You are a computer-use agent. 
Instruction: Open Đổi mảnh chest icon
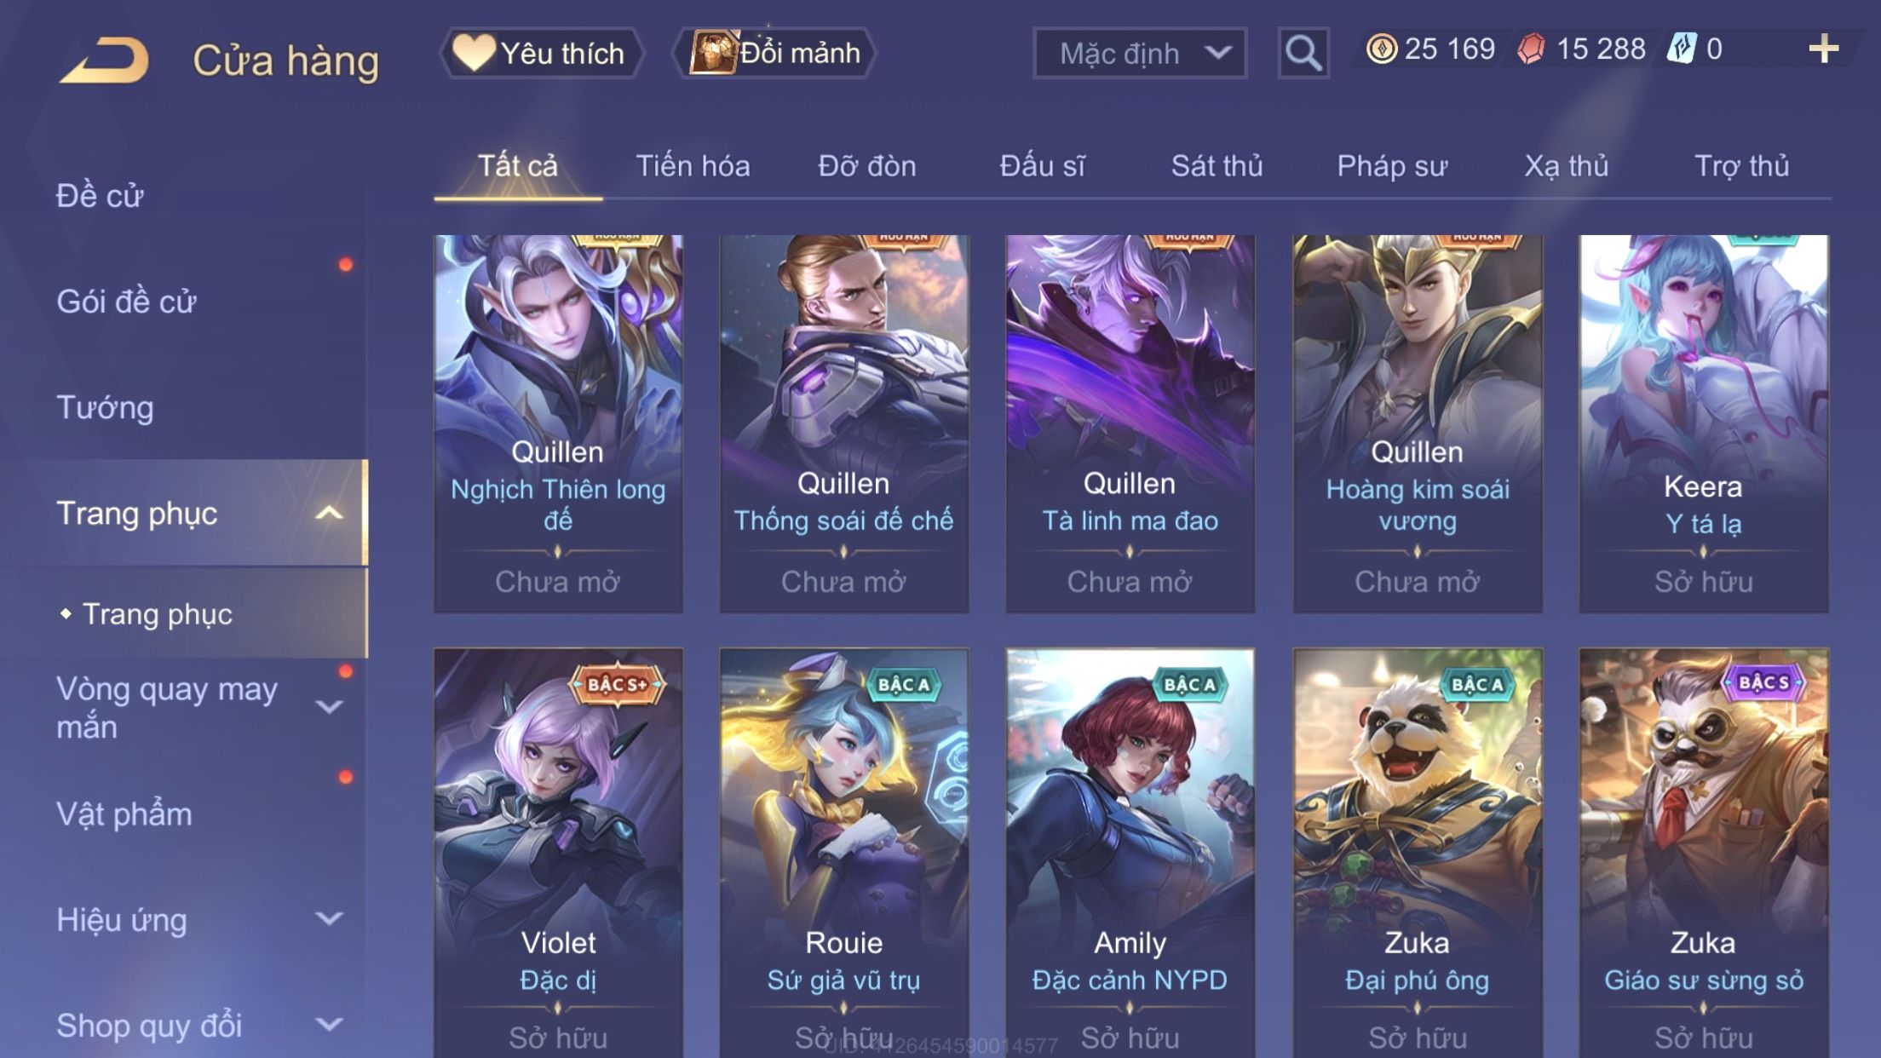coord(713,52)
